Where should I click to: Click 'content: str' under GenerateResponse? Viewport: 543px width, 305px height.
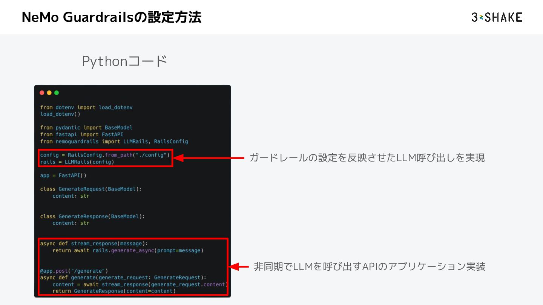click(x=71, y=223)
